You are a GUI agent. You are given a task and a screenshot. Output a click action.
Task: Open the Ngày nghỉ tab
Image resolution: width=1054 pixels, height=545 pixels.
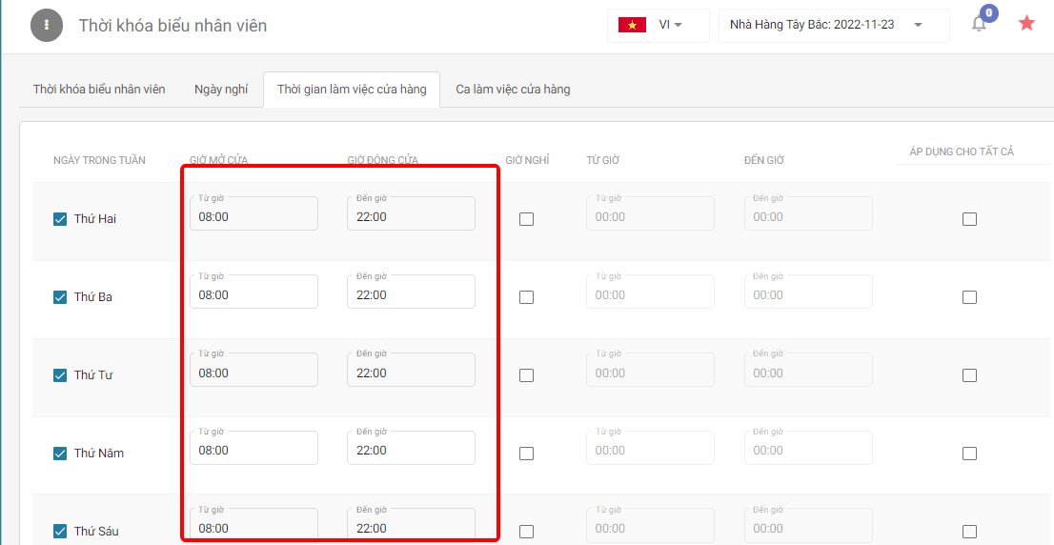[x=221, y=89]
